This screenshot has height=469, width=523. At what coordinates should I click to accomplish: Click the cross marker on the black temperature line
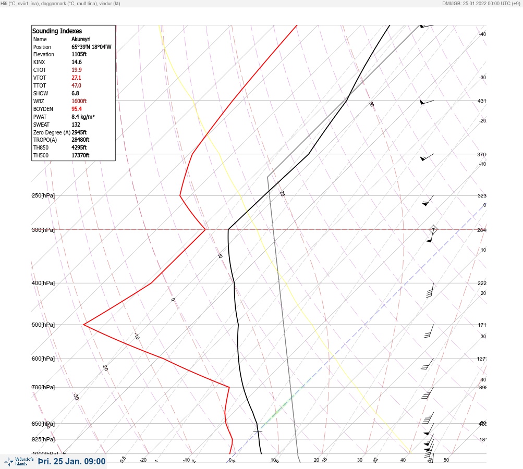(258, 431)
